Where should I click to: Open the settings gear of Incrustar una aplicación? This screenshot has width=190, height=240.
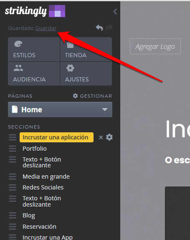click(x=109, y=137)
